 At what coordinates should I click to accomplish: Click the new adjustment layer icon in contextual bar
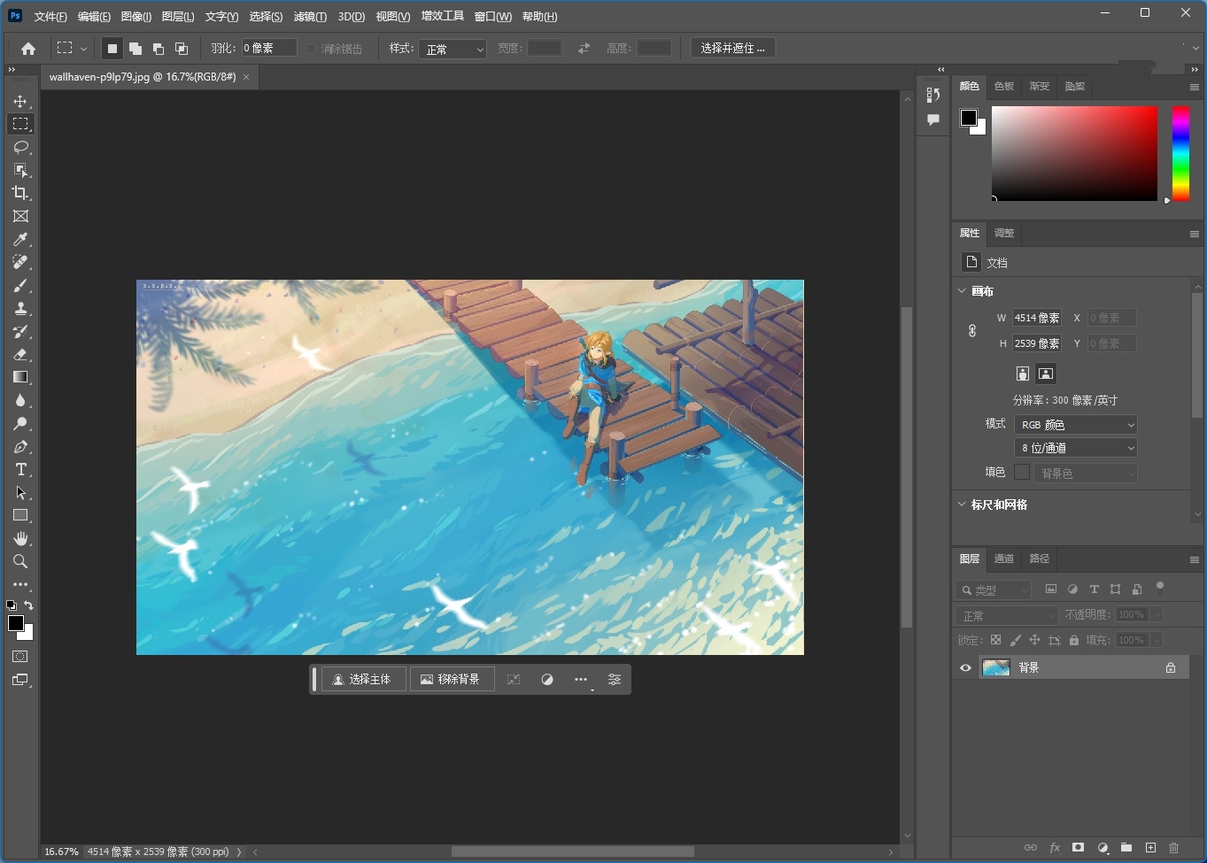pos(547,679)
